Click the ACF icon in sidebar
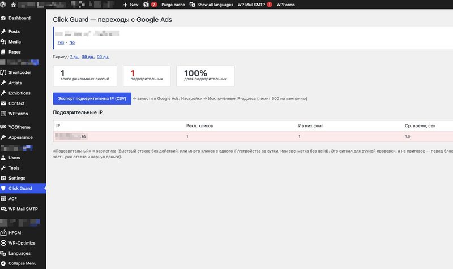The height and width of the screenshot is (269, 453). point(3,199)
